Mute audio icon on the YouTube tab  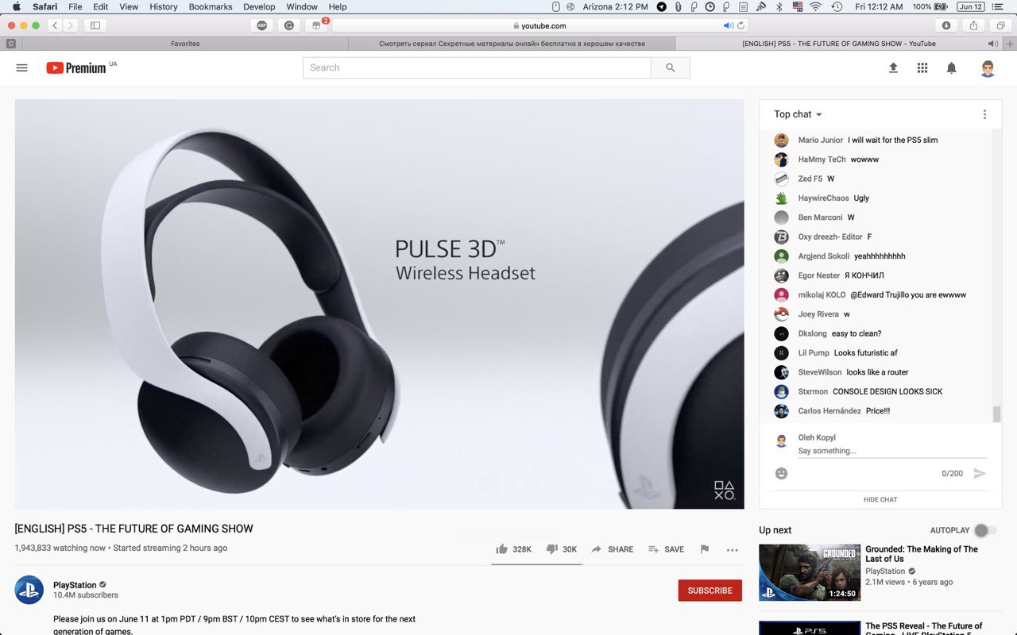(992, 44)
